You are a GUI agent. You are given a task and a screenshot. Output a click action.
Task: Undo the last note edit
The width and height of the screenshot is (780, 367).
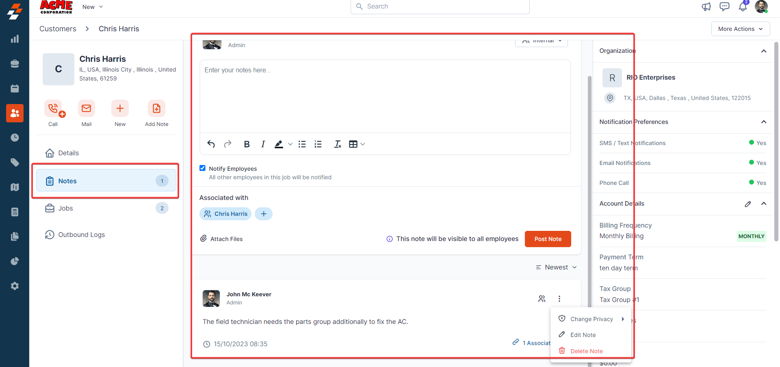211,144
